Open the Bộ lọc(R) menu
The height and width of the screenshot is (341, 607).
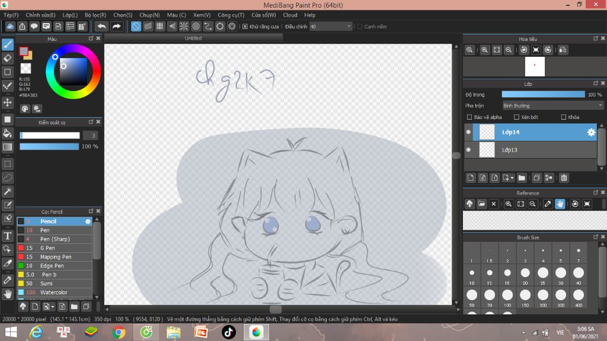coord(95,15)
